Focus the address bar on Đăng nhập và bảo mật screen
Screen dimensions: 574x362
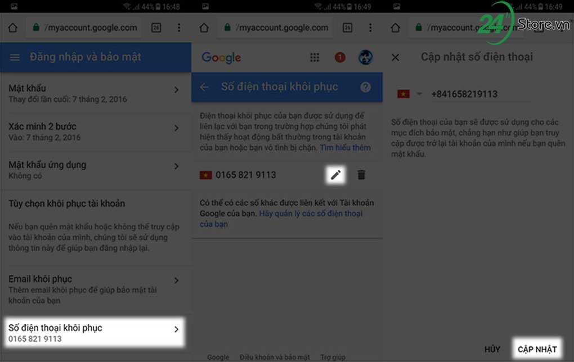click(x=84, y=28)
